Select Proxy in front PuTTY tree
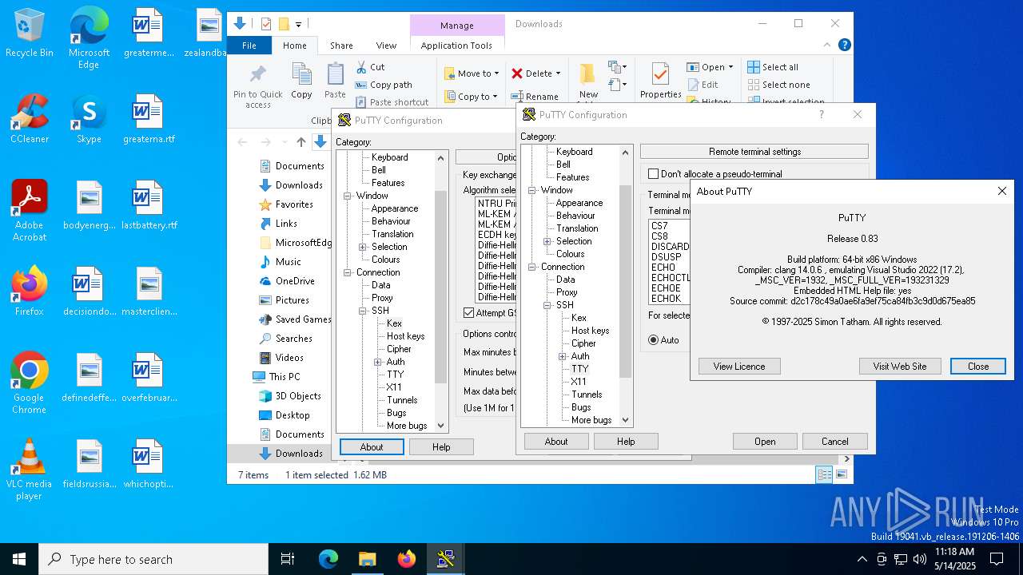Screen dimensions: 1023x575 coord(567,292)
